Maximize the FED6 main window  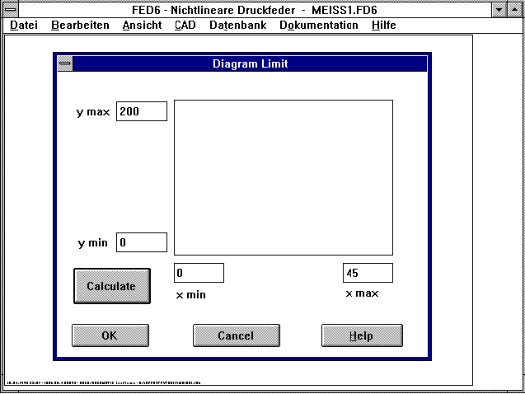pyautogui.click(x=514, y=9)
